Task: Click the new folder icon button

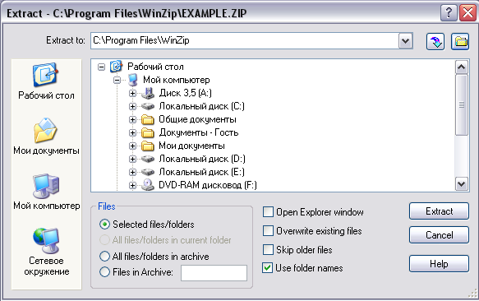Action: 460,41
